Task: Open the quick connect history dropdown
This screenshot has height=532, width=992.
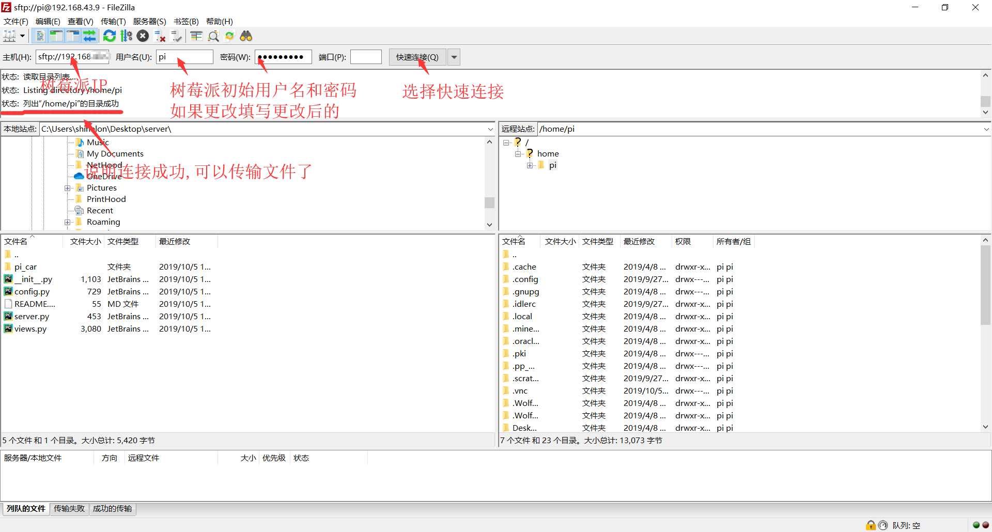Action: click(454, 57)
